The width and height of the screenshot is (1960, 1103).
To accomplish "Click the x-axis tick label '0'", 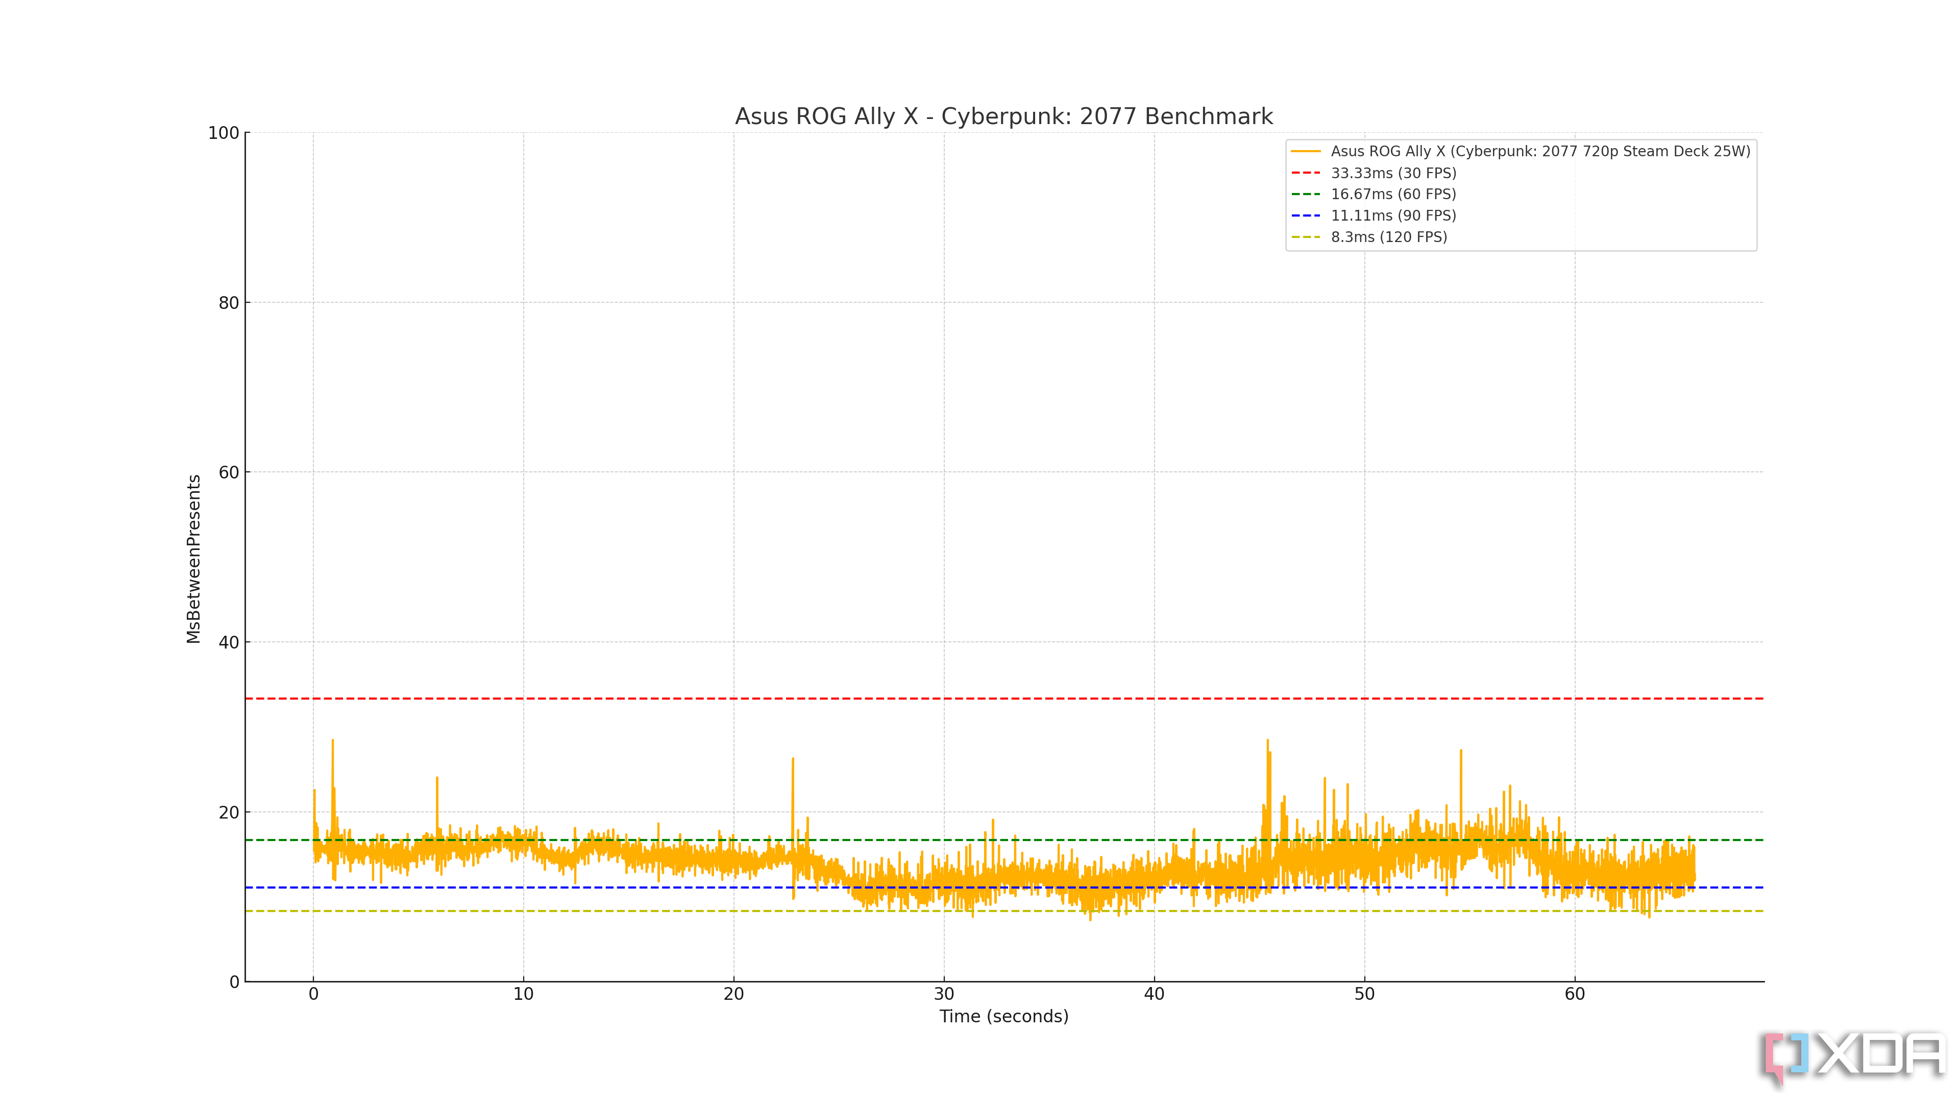I will 313,994.
